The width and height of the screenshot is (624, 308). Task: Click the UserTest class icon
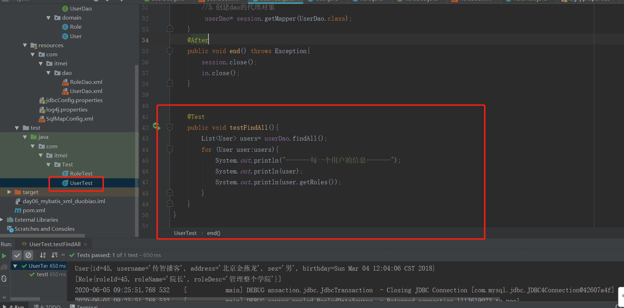tap(65, 183)
